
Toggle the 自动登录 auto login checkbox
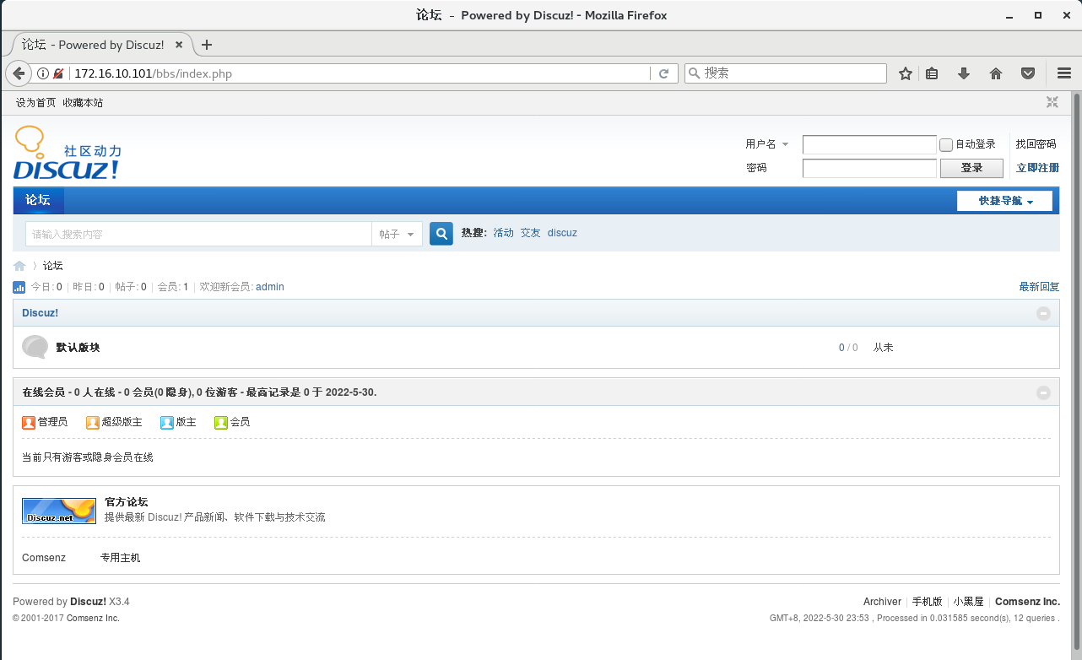(x=946, y=144)
